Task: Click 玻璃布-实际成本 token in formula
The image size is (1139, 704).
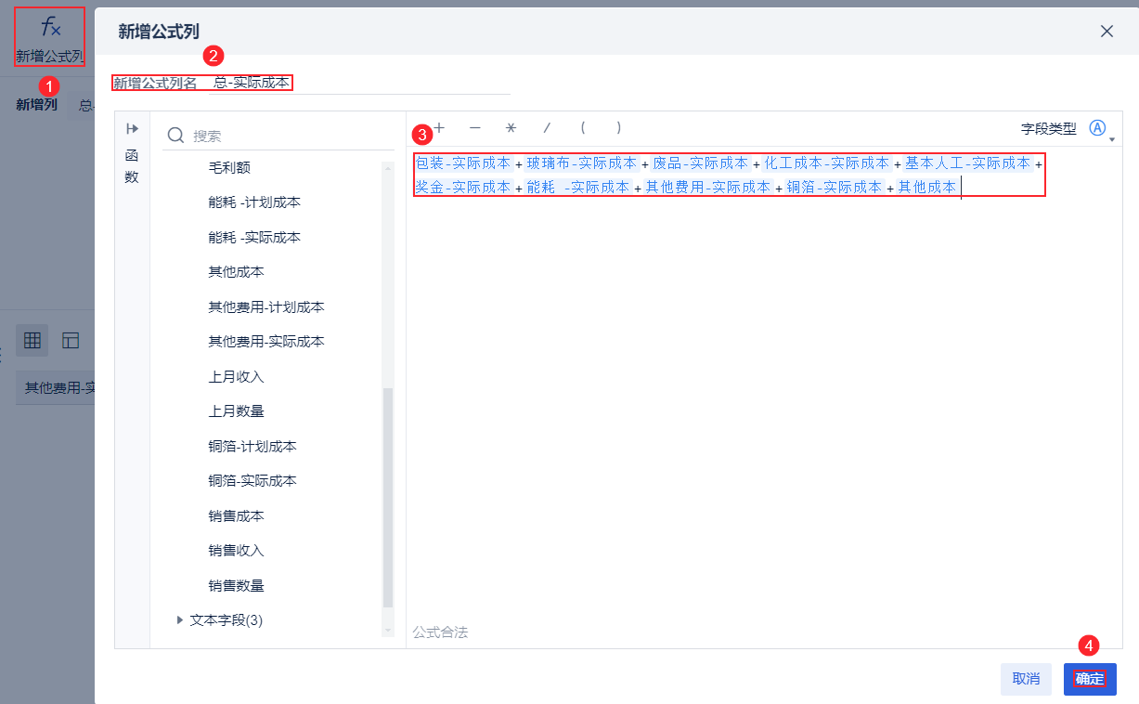Action: tap(582, 163)
